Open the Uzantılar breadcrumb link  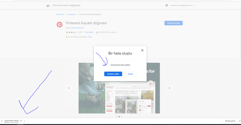[71, 14]
